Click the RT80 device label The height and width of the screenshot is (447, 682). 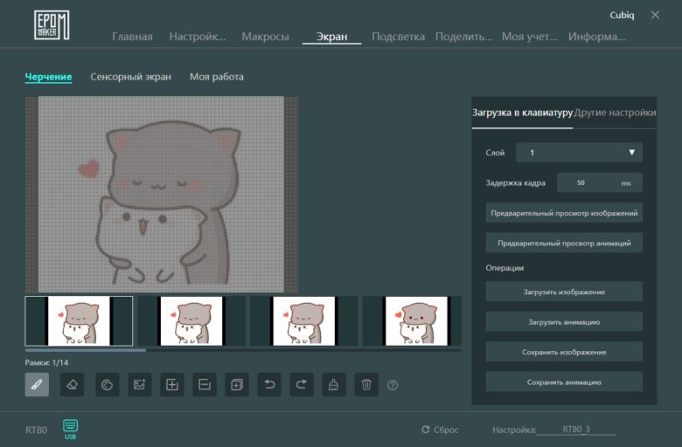point(36,430)
